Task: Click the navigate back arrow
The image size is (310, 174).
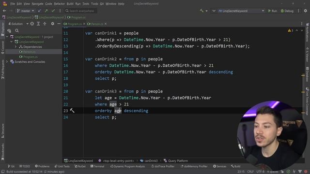Action: (x=4, y=11)
